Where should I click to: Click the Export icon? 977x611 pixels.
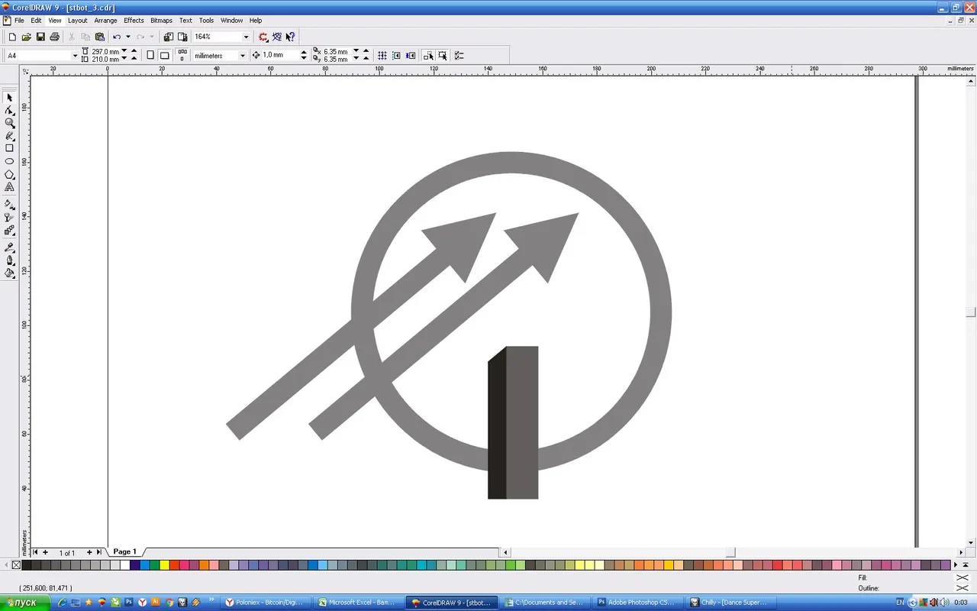182,37
